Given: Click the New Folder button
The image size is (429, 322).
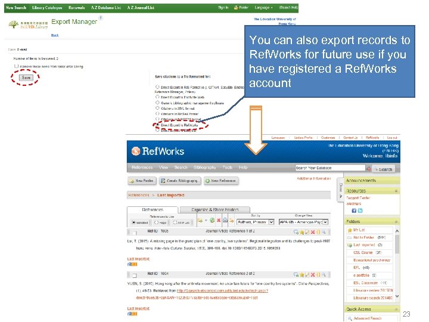Looking at the screenshot, I should [142, 181].
